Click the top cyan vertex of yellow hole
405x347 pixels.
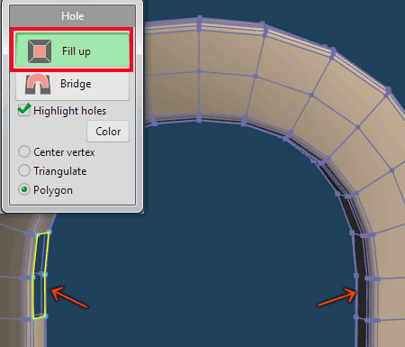pyautogui.click(x=49, y=232)
